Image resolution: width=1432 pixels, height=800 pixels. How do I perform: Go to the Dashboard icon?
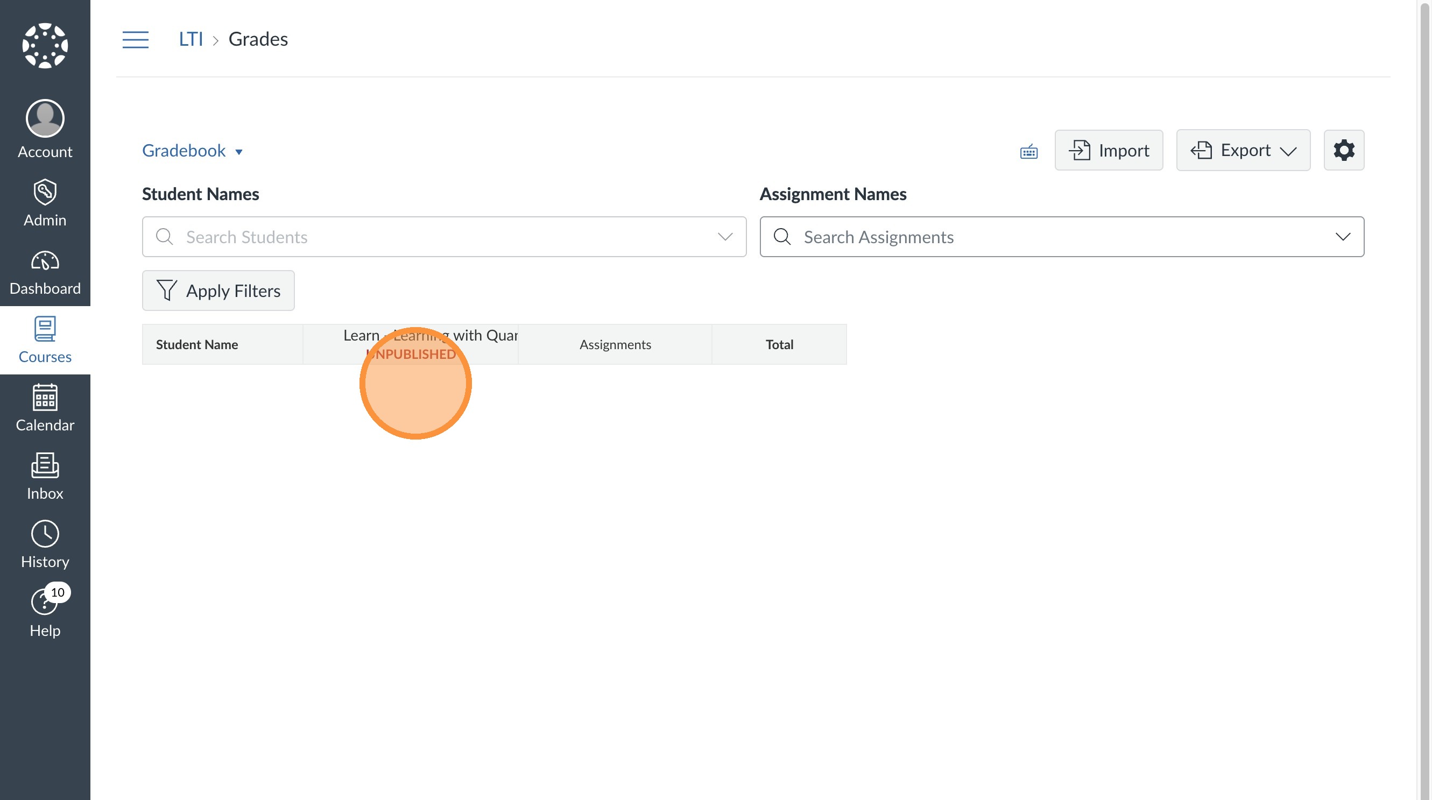tap(45, 261)
